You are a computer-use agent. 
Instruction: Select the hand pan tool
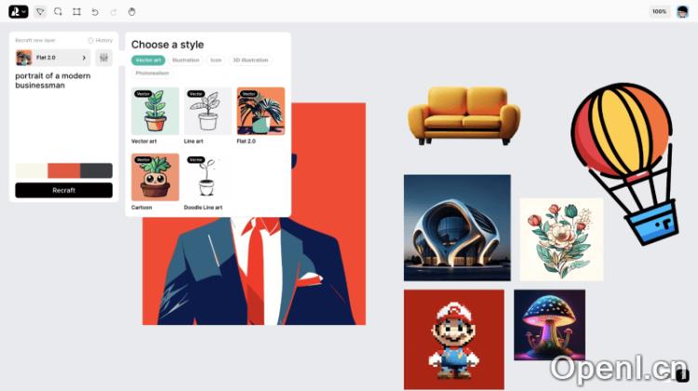tap(132, 11)
